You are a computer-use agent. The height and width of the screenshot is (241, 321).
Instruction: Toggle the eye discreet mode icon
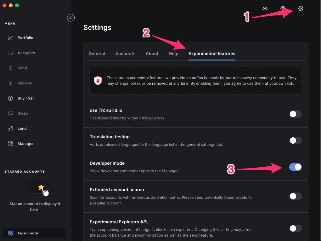265,9
